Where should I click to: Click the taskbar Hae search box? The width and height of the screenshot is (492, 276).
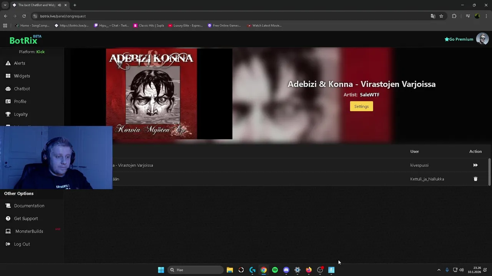click(x=195, y=270)
